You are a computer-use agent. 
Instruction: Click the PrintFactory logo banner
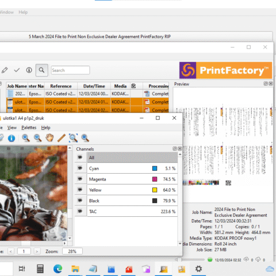pos(225,70)
